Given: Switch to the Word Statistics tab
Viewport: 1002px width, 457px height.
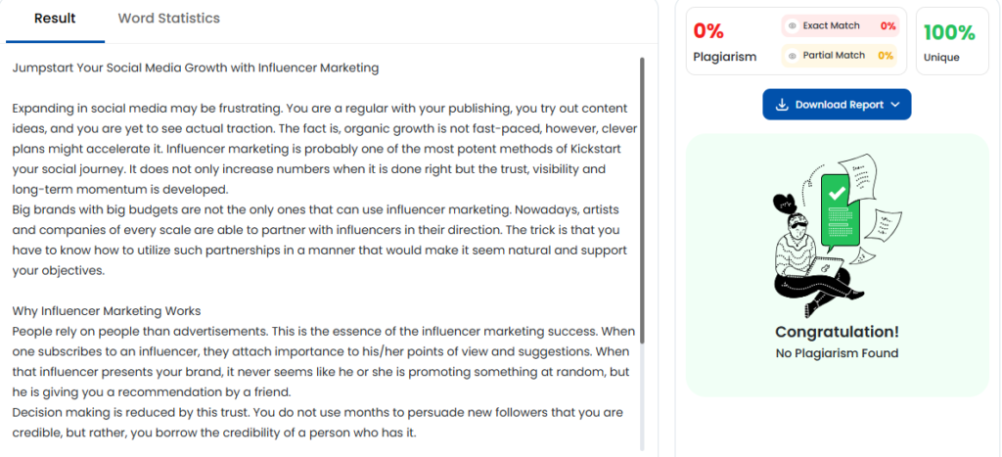Looking at the screenshot, I should tap(168, 19).
